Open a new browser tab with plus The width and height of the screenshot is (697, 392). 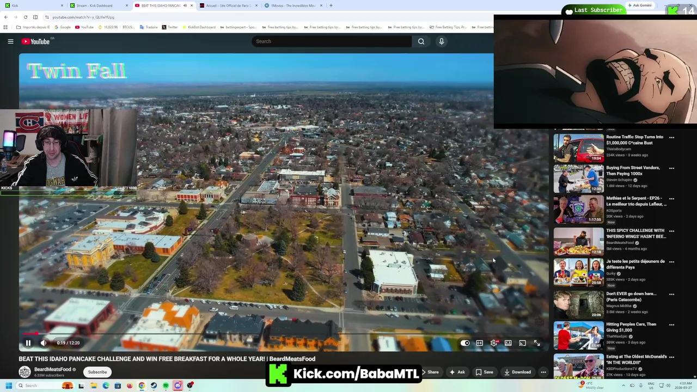pyautogui.click(x=331, y=5)
